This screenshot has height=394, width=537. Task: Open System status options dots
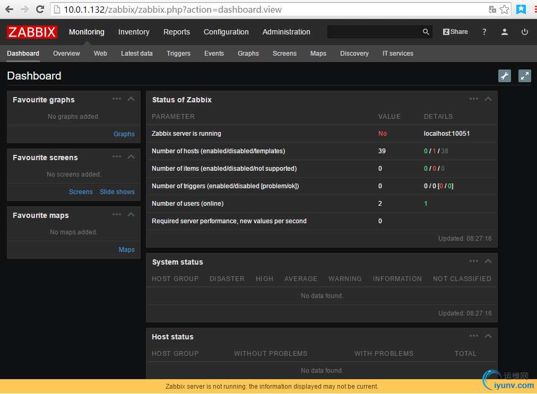click(x=474, y=261)
